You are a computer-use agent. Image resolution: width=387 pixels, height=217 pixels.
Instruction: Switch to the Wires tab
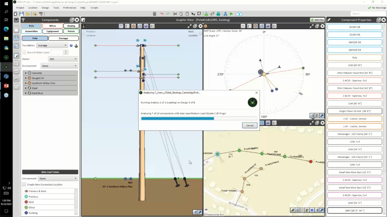click(x=53, y=26)
